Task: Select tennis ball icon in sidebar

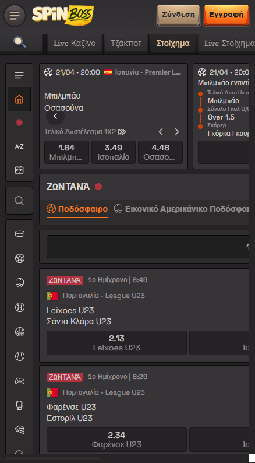Action: point(20,356)
